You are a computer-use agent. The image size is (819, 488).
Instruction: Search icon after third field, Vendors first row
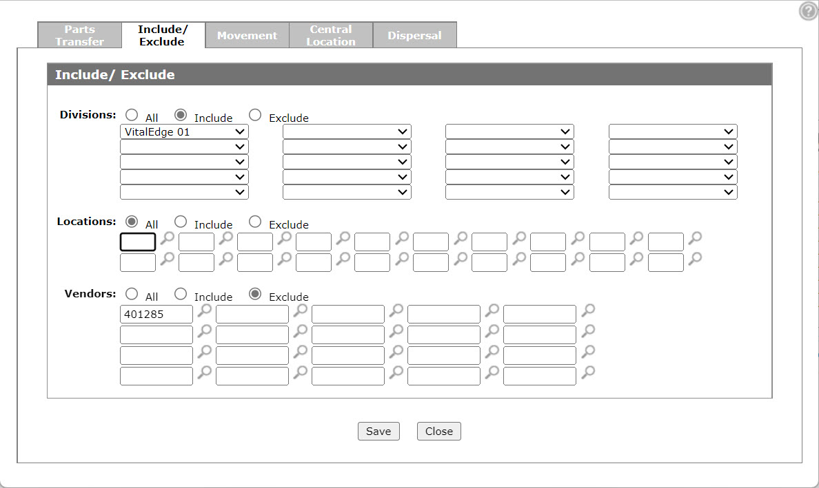[396, 310]
